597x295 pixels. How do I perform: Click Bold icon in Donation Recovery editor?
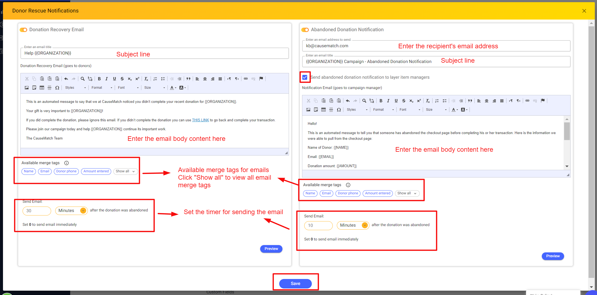point(99,79)
